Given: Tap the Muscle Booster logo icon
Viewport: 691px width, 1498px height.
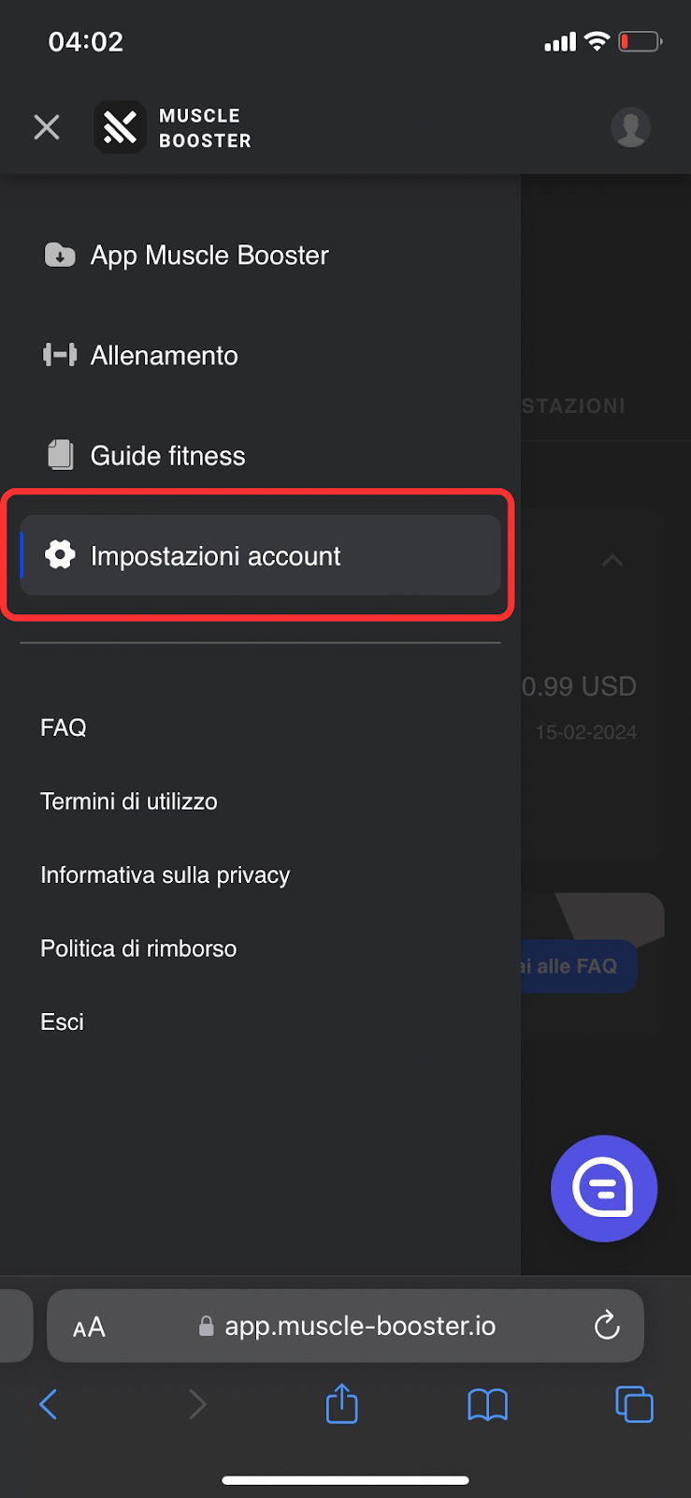Looking at the screenshot, I should pyautogui.click(x=120, y=127).
